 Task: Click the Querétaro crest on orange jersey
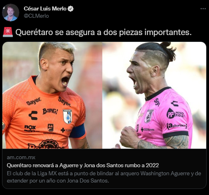tap(68, 116)
